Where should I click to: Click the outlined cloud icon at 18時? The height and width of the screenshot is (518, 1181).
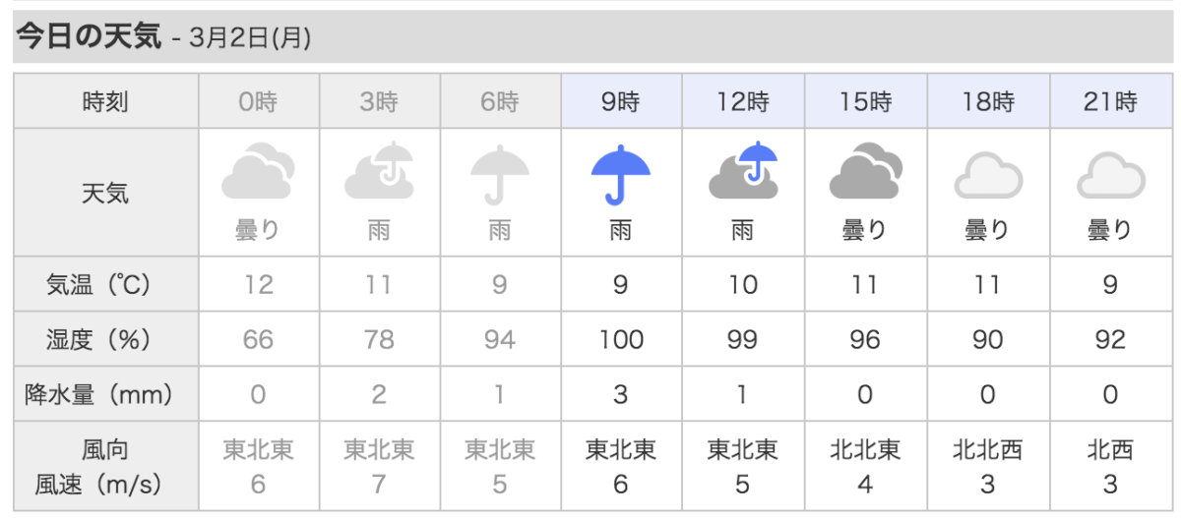[x=987, y=178]
